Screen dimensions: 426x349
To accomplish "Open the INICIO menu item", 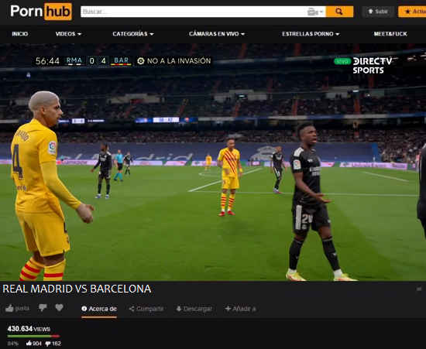I will click(x=20, y=34).
